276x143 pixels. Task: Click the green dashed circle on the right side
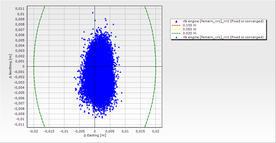click(156, 66)
